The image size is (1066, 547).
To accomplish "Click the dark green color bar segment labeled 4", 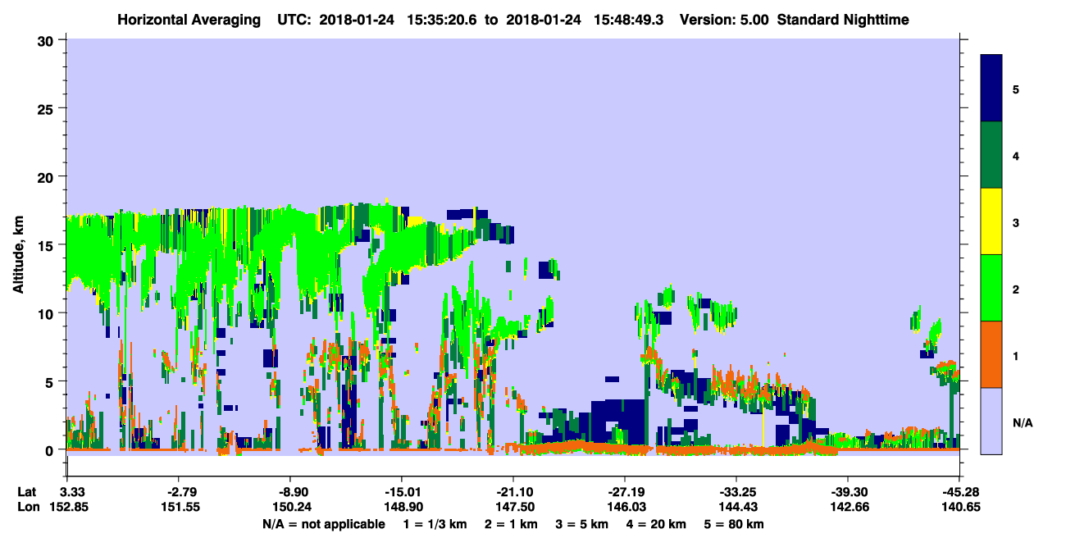I will 991,155.
